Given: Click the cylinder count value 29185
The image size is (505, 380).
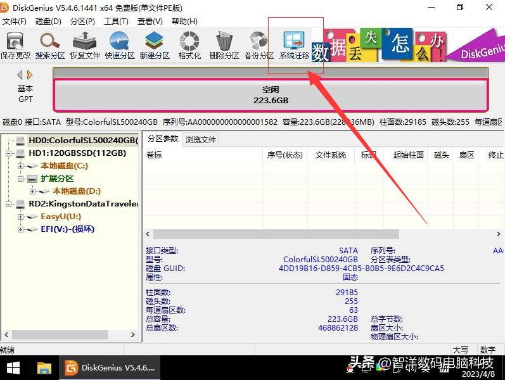Looking at the screenshot, I should click(347, 292).
